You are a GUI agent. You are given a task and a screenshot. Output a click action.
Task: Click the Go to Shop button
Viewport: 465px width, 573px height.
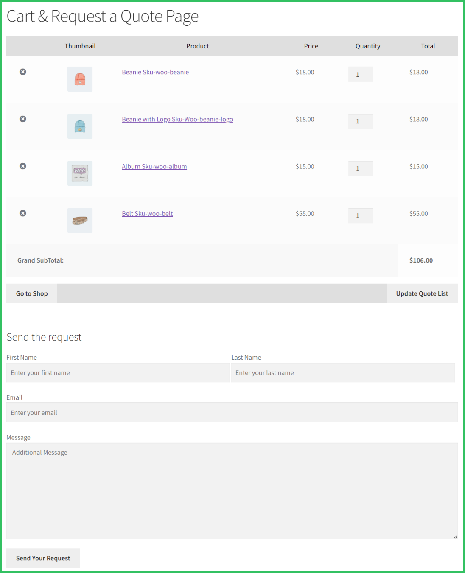pyautogui.click(x=32, y=293)
